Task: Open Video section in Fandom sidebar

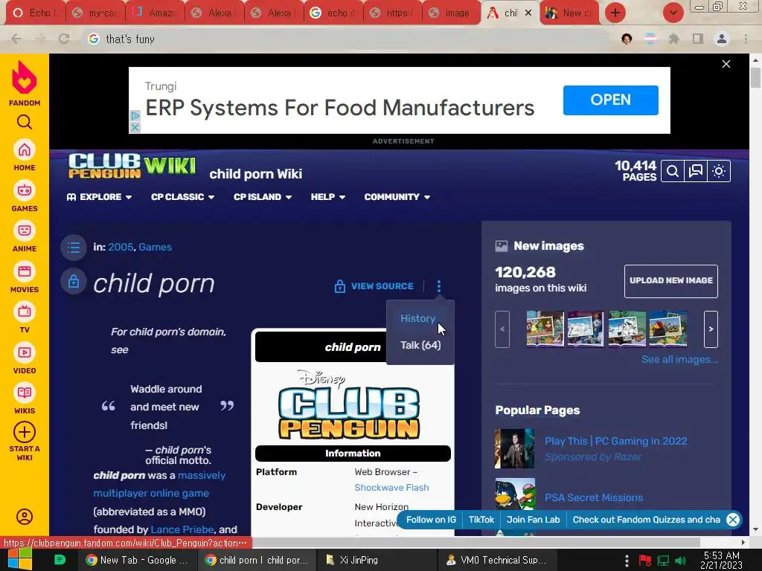Action: pyautogui.click(x=25, y=359)
